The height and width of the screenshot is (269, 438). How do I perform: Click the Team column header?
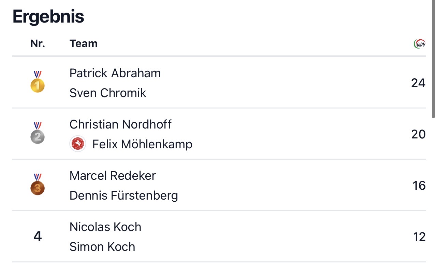tap(84, 44)
